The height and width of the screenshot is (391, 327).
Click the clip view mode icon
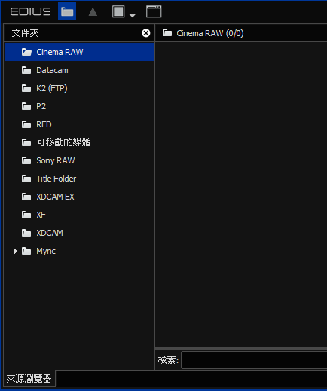(x=118, y=11)
